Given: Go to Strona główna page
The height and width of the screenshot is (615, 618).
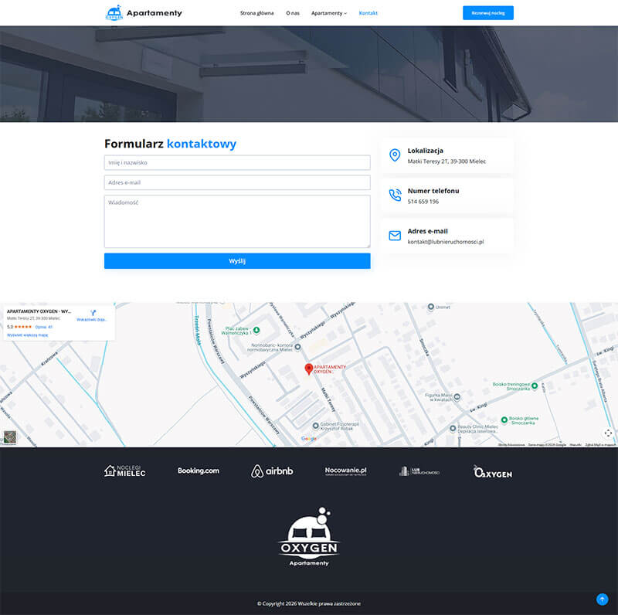Looking at the screenshot, I should coord(256,13).
